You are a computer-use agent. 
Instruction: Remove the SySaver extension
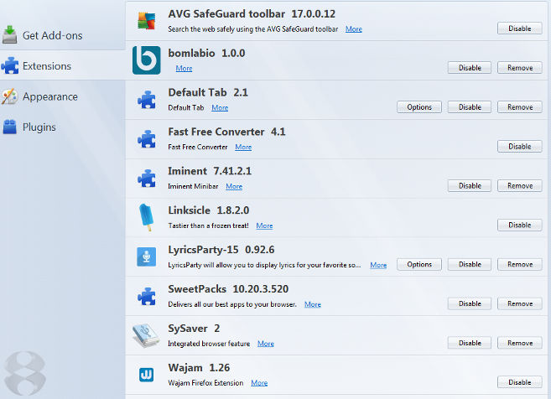pyautogui.click(x=520, y=343)
